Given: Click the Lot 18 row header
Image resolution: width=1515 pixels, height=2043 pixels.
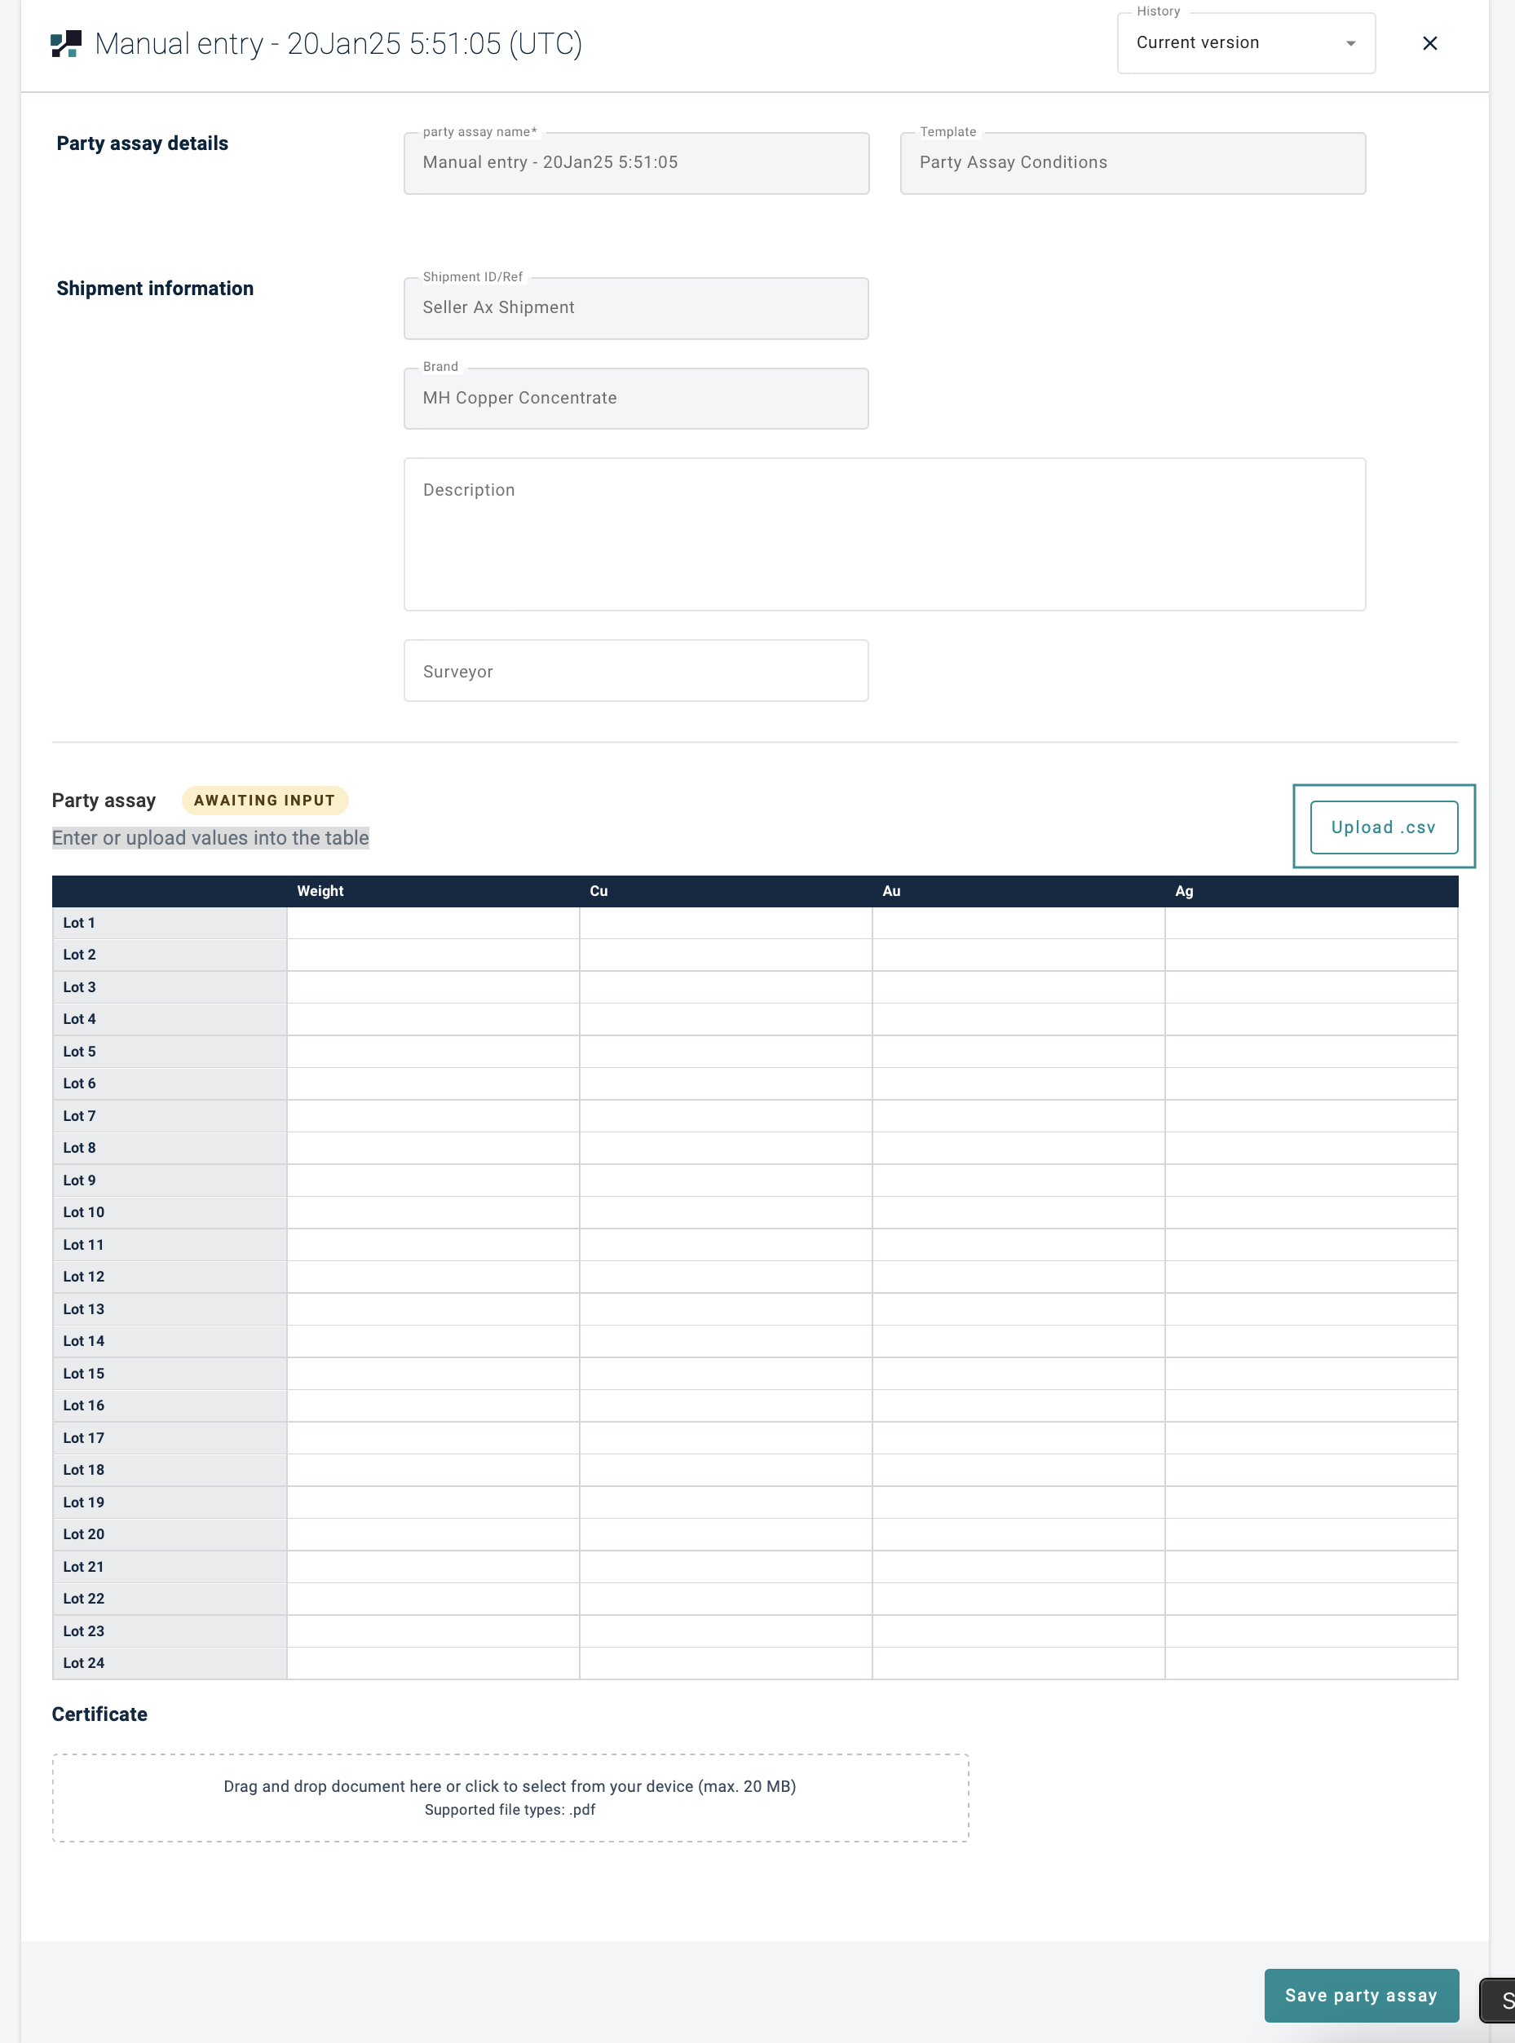Looking at the screenshot, I should click(169, 1470).
